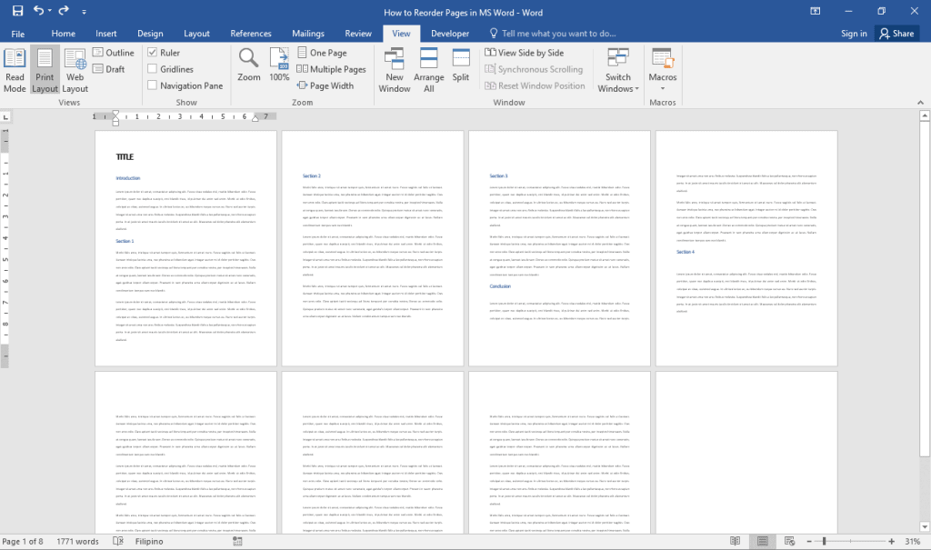Choose Page Width zoom

click(x=325, y=85)
